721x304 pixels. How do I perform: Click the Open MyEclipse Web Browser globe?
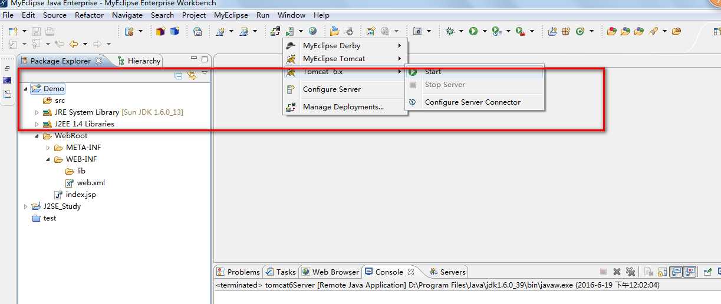coord(312,31)
